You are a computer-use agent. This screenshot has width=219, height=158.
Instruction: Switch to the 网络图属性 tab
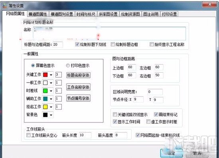click(15, 14)
